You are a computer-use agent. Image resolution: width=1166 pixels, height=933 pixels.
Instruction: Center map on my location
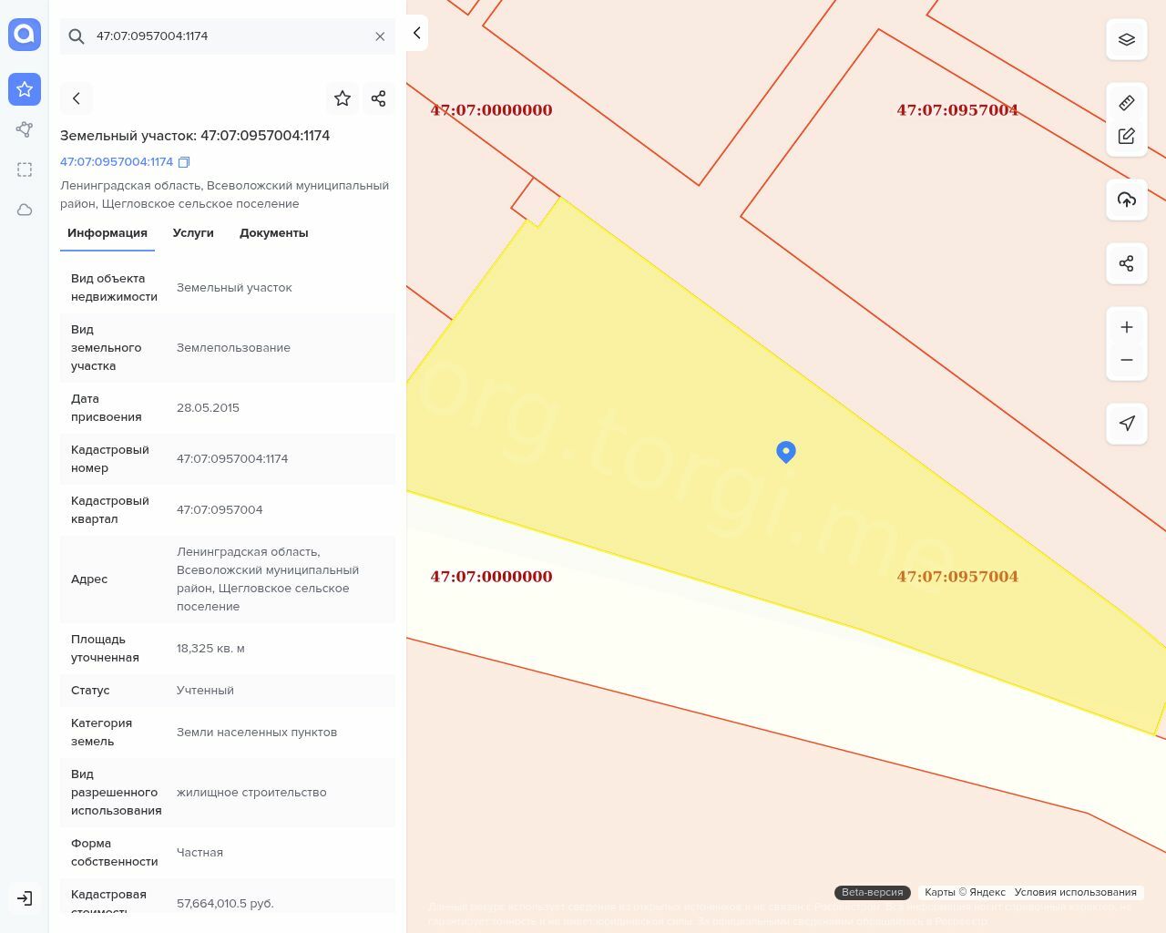[x=1126, y=424]
